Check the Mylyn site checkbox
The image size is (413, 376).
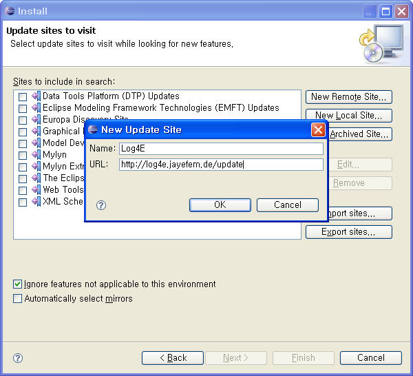tap(23, 155)
